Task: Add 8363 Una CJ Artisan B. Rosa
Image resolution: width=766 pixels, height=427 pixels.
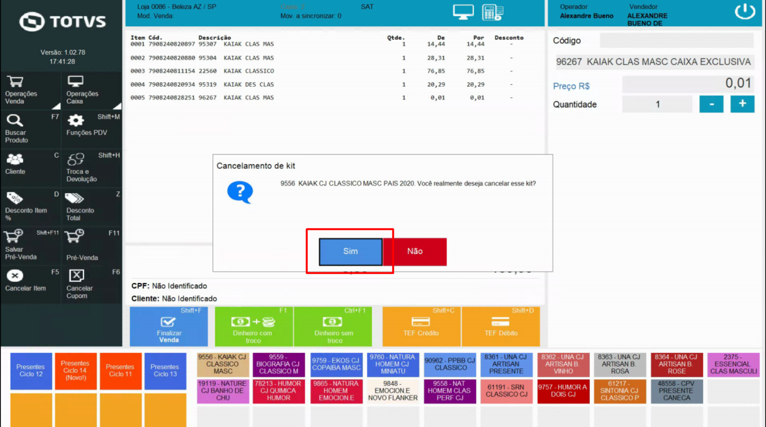Action: coord(620,365)
